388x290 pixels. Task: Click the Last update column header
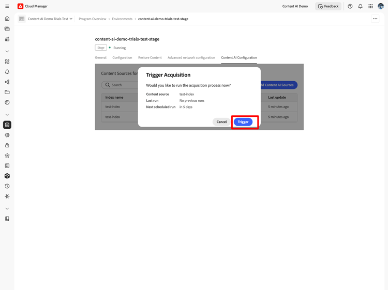(x=277, y=97)
